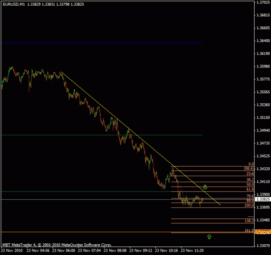This screenshot has width=271, height=255.
Task: Click the Fibonacci 138.2 extension label
Action: 249,221
